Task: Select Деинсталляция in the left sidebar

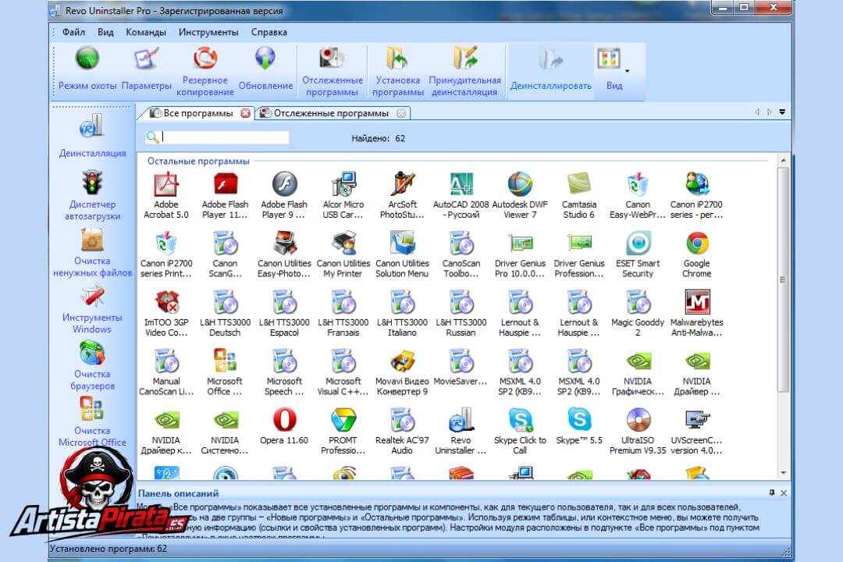Action: [x=92, y=136]
